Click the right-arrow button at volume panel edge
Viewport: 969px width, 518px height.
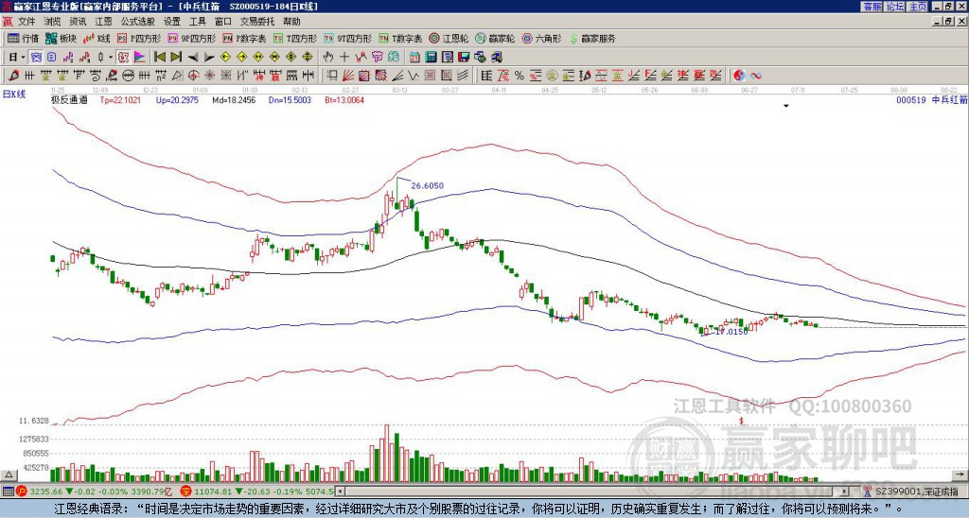point(961,475)
